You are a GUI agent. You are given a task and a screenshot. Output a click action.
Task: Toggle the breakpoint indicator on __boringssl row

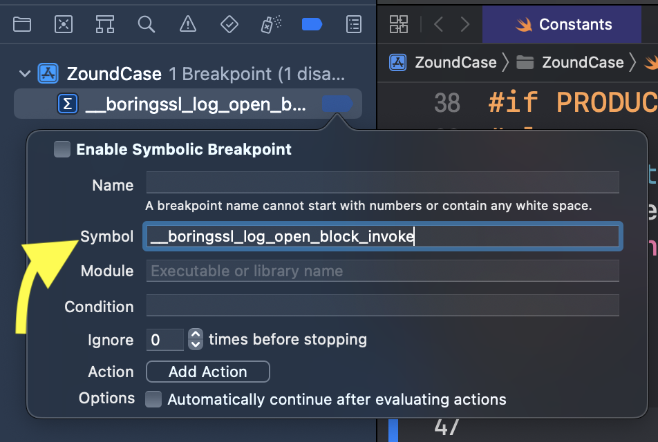337,104
